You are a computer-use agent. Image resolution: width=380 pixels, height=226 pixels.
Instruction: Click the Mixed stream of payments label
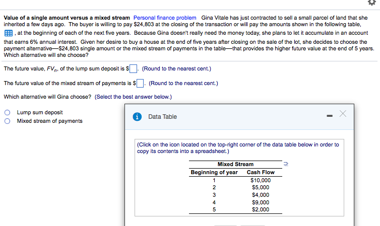50,121
